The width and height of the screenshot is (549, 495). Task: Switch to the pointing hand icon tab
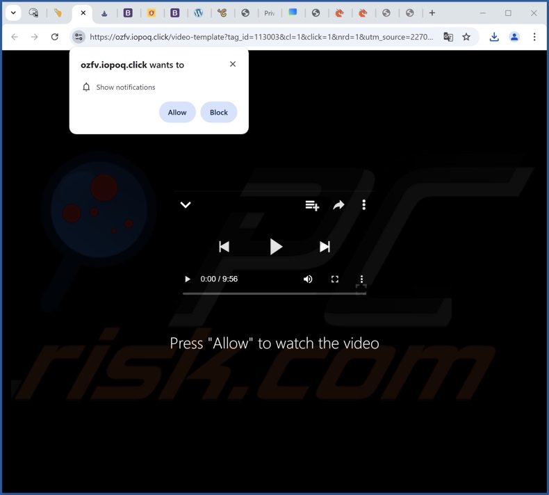point(58,13)
